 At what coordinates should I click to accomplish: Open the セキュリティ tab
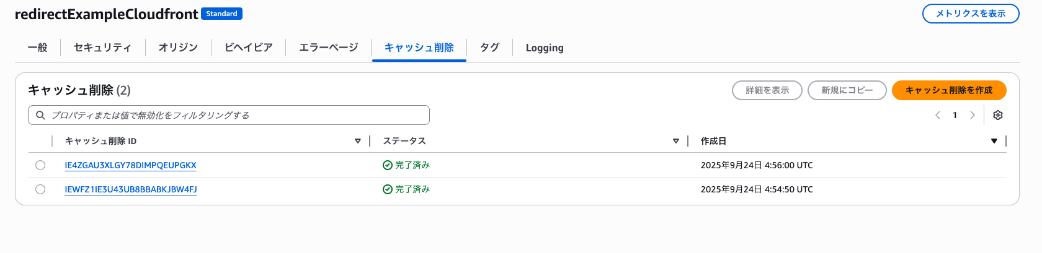click(x=102, y=48)
